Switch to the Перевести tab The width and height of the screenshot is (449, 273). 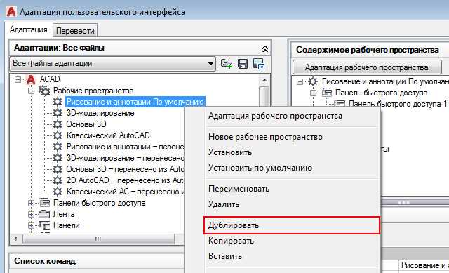[x=75, y=31]
